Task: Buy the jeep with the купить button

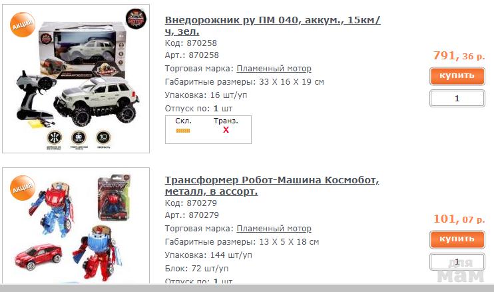Action: 457,76
